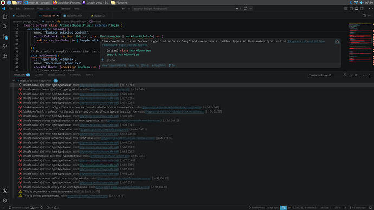This screenshot has width=374, height=210.
Task: Click the errors and warnings count in status bar
Action: [53, 208]
